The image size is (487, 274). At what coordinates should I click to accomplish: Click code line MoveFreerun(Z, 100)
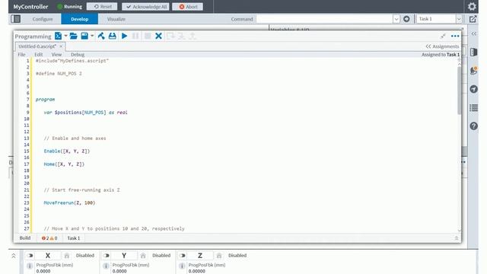69,203
